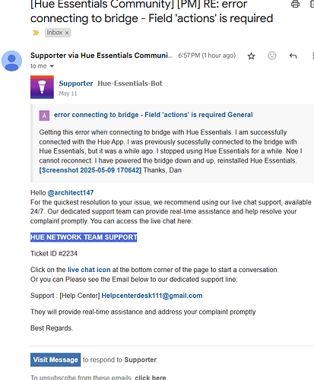Click the Helpcenterdesk111@gmail.com address

(152, 296)
